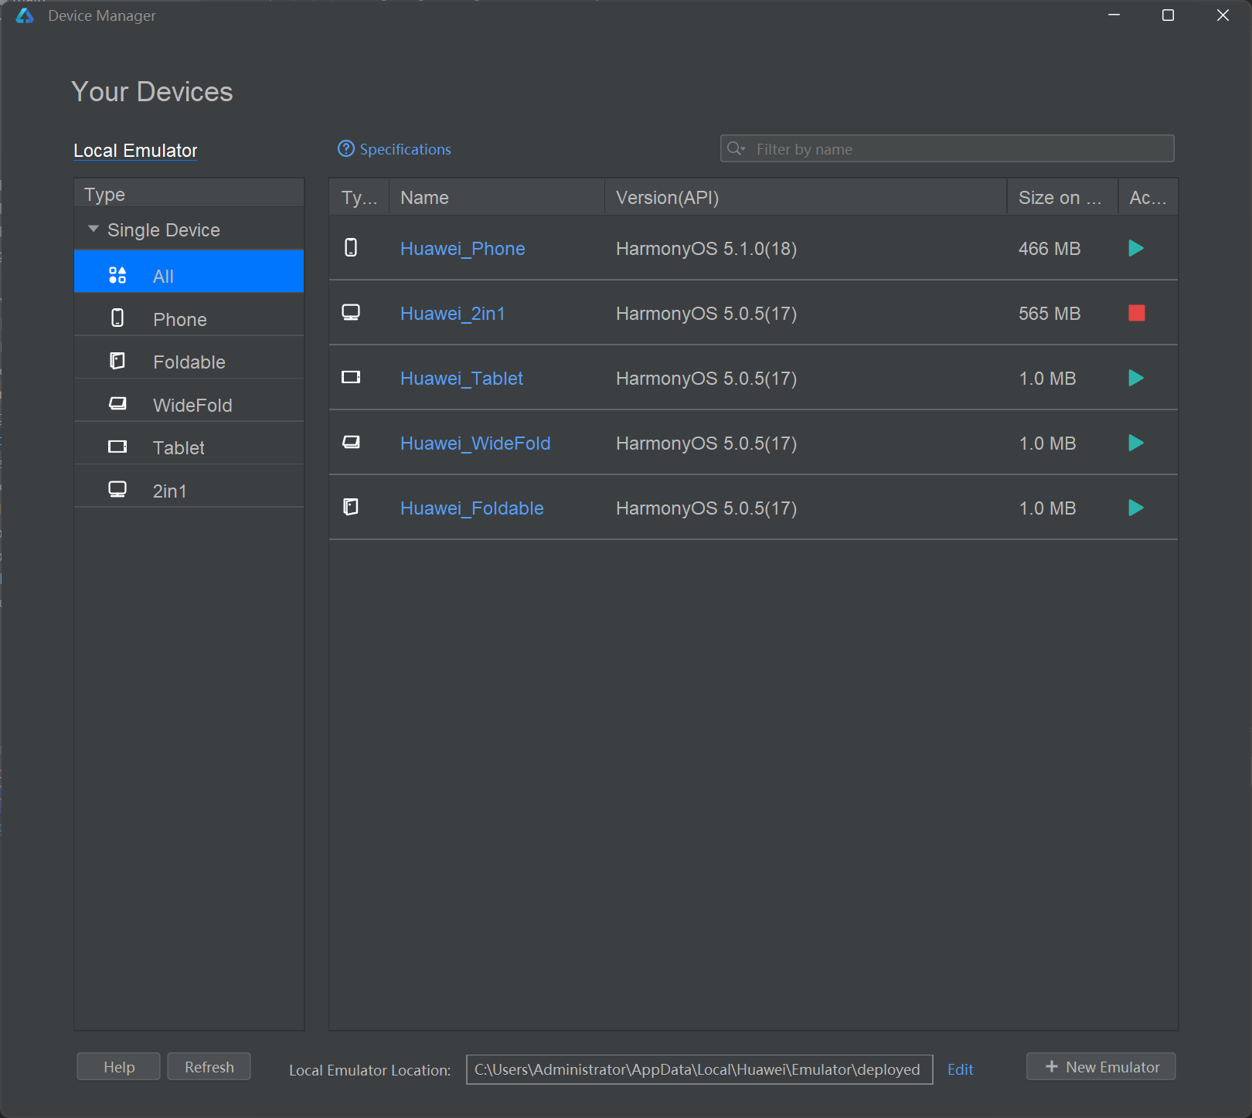Edit the local emulator location

960,1069
